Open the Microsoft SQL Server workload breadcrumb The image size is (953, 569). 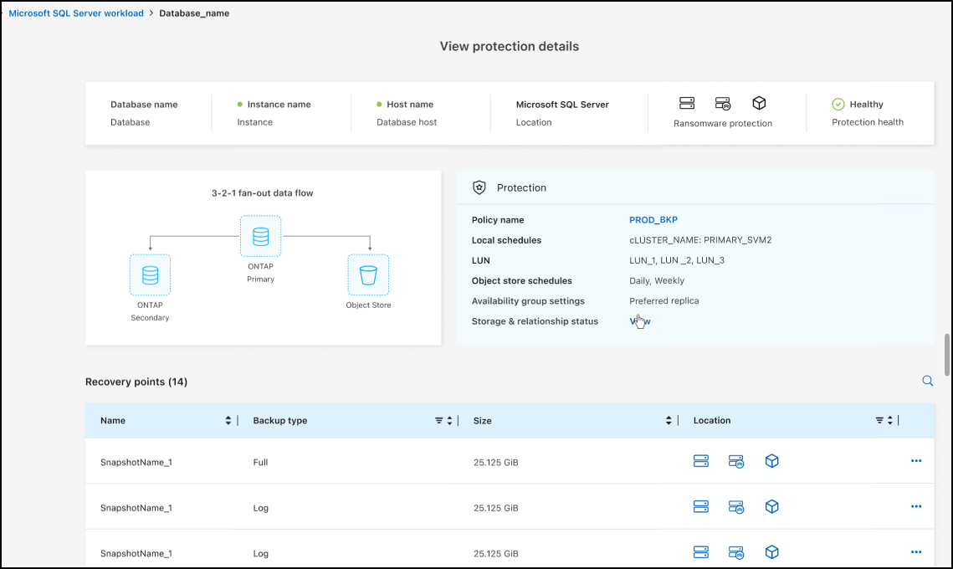coord(75,13)
